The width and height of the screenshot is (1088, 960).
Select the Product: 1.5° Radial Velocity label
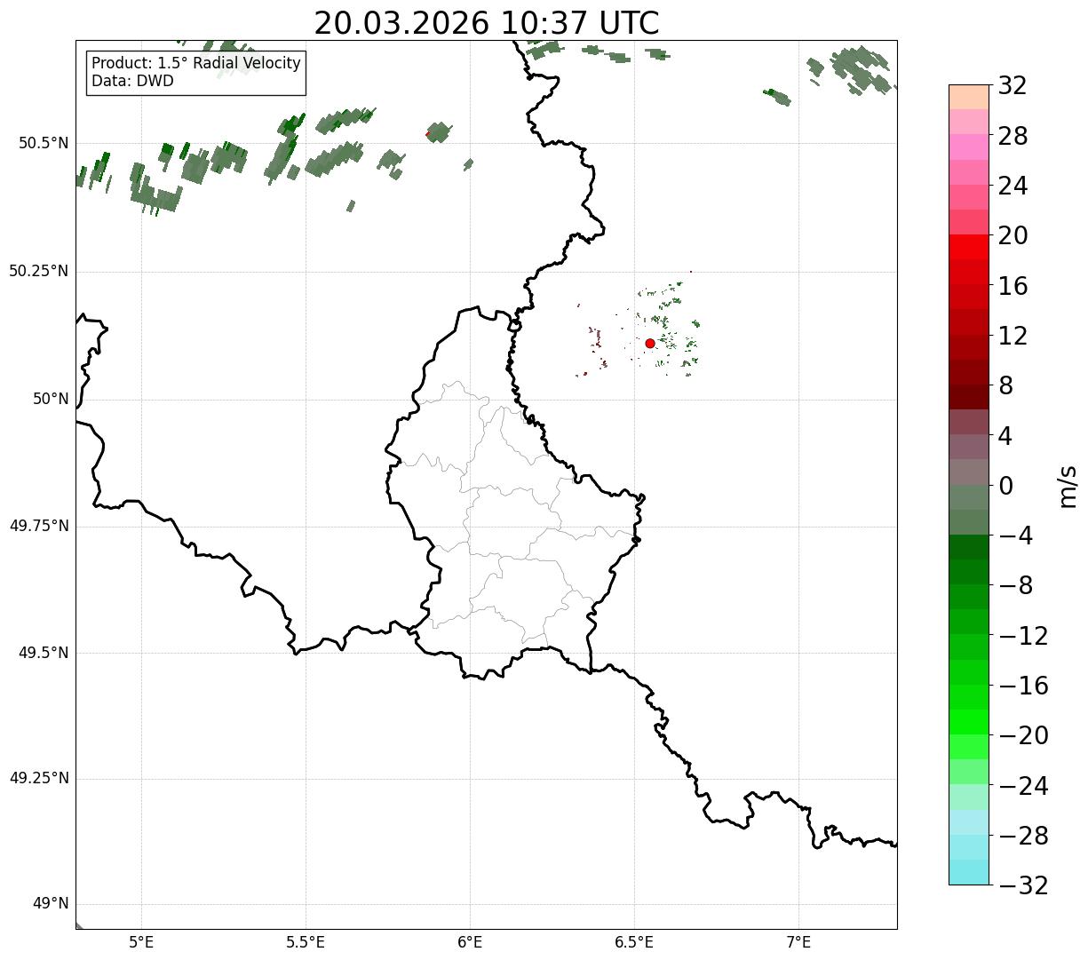click(196, 64)
